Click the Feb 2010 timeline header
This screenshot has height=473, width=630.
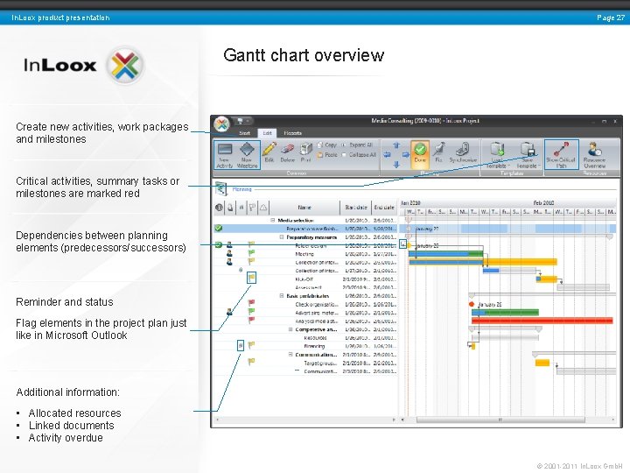543,203
